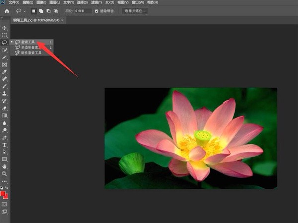Select the Lasso tool in the toolbar
The image size is (298, 223).
click(4, 42)
